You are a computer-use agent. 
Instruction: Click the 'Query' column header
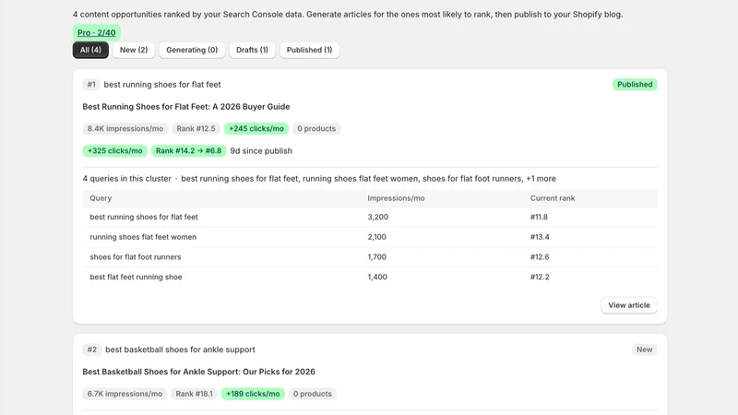(x=101, y=198)
